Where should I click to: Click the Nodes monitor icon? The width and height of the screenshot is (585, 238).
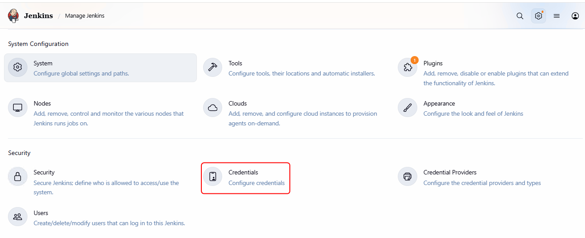[18, 108]
